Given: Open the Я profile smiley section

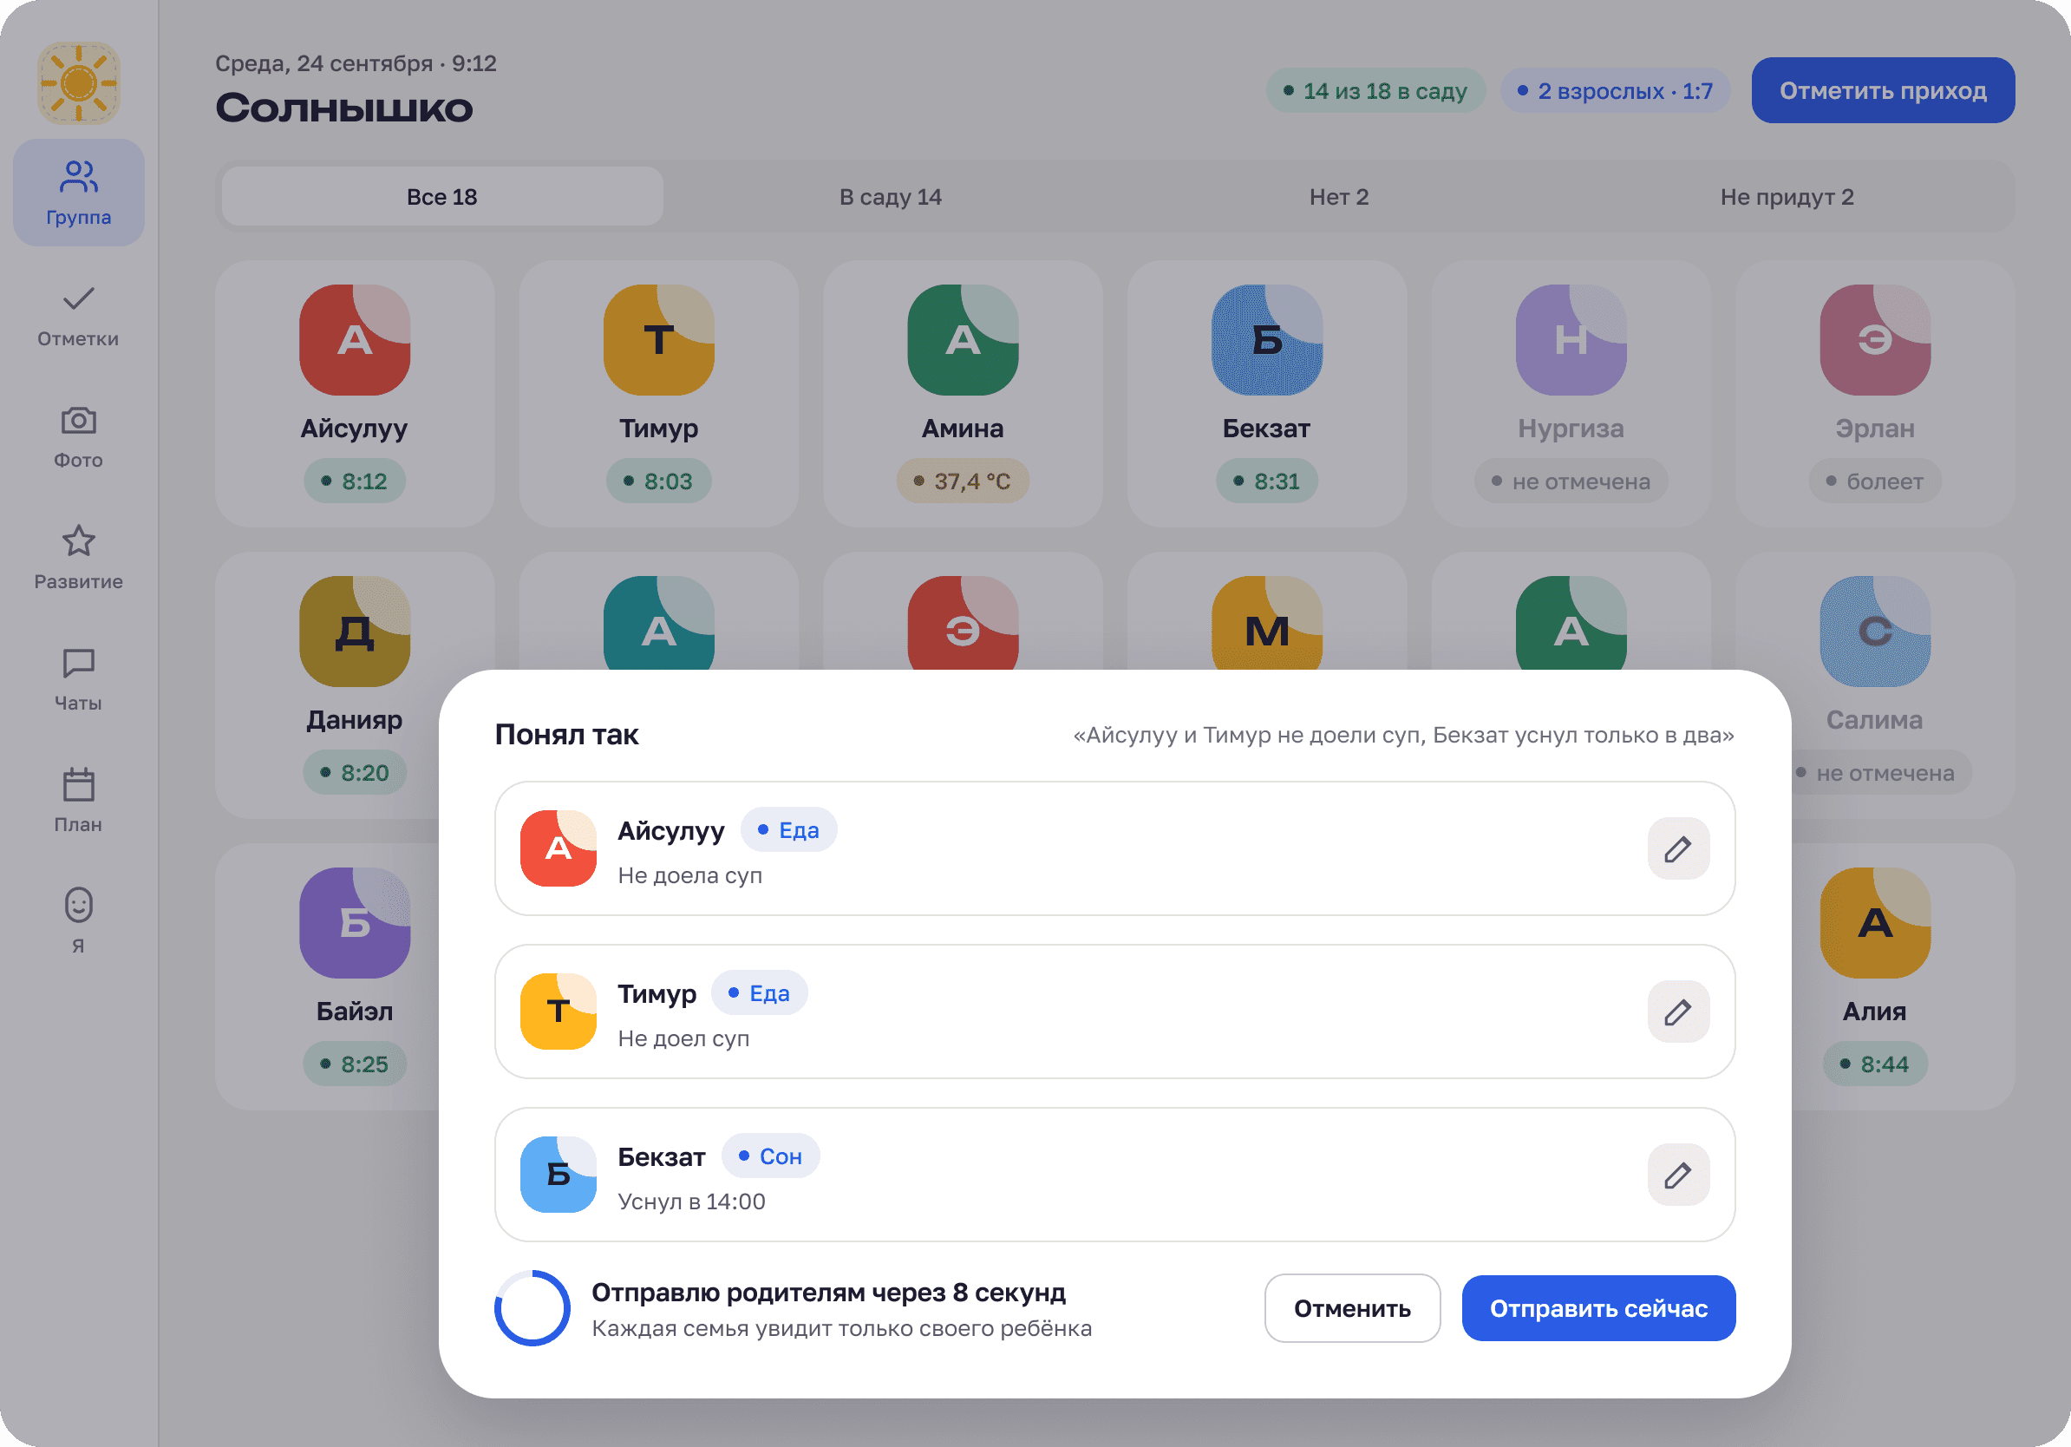Looking at the screenshot, I should coord(78,922).
